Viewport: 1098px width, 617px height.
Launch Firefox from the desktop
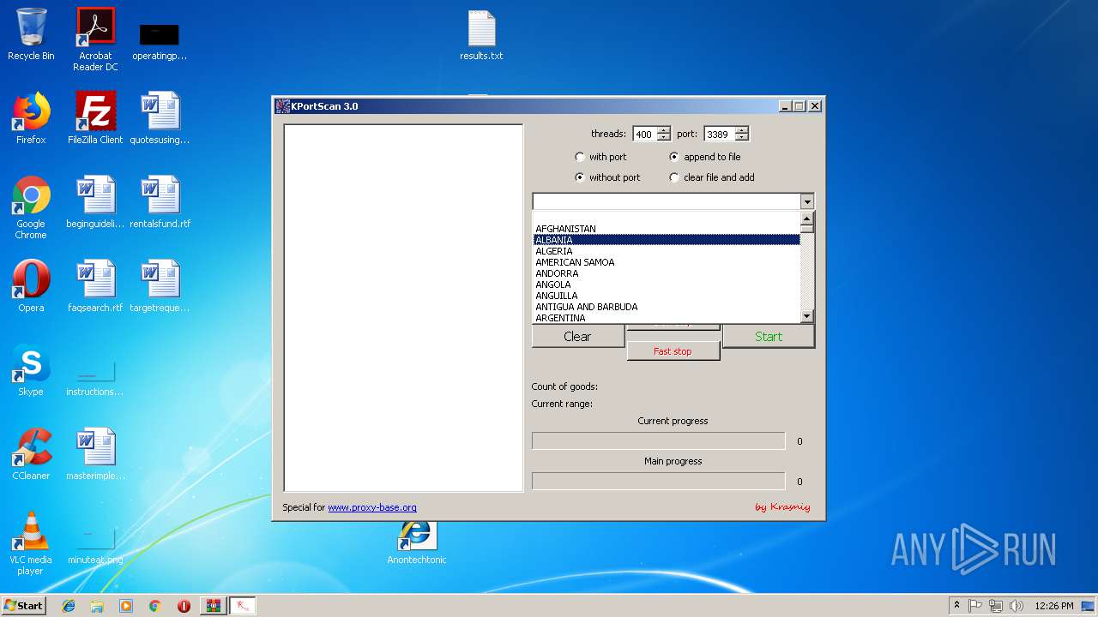pos(31,118)
